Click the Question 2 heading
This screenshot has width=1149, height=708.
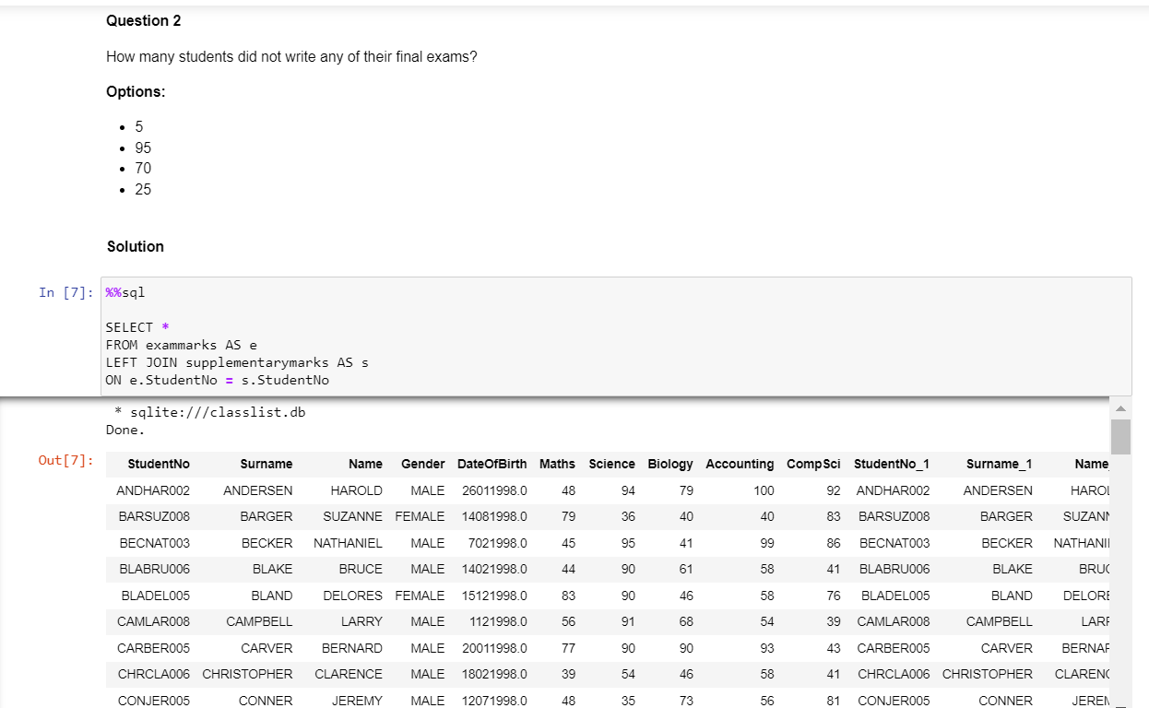[144, 20]
